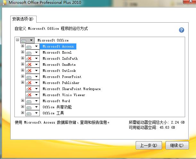Viewport: 196px width, 159px height.
Task: Click the 45.63 GB available space value
Action: [167, 127]
